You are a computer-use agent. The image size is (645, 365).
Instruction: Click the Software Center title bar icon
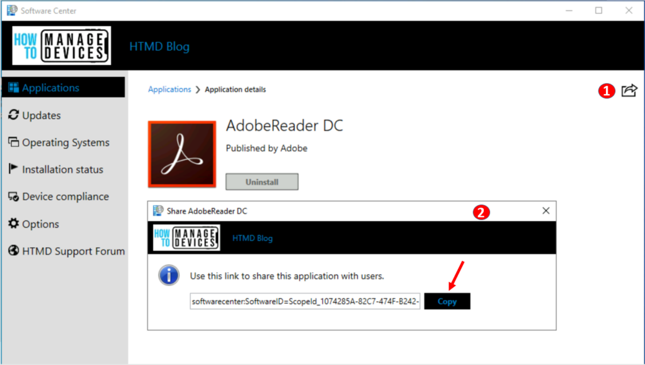[12, 10]
